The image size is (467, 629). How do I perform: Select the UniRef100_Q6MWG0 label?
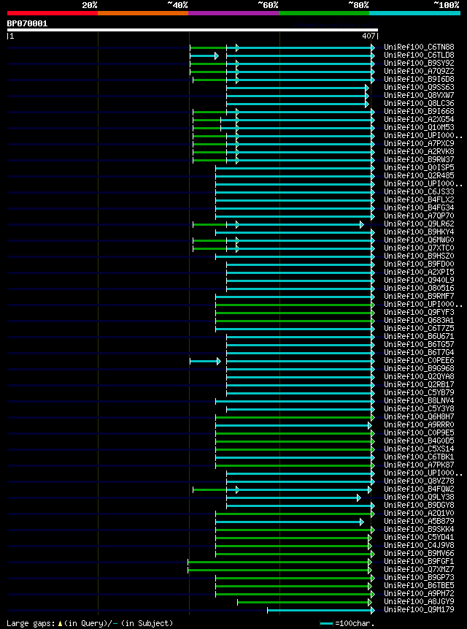[419, 240]
